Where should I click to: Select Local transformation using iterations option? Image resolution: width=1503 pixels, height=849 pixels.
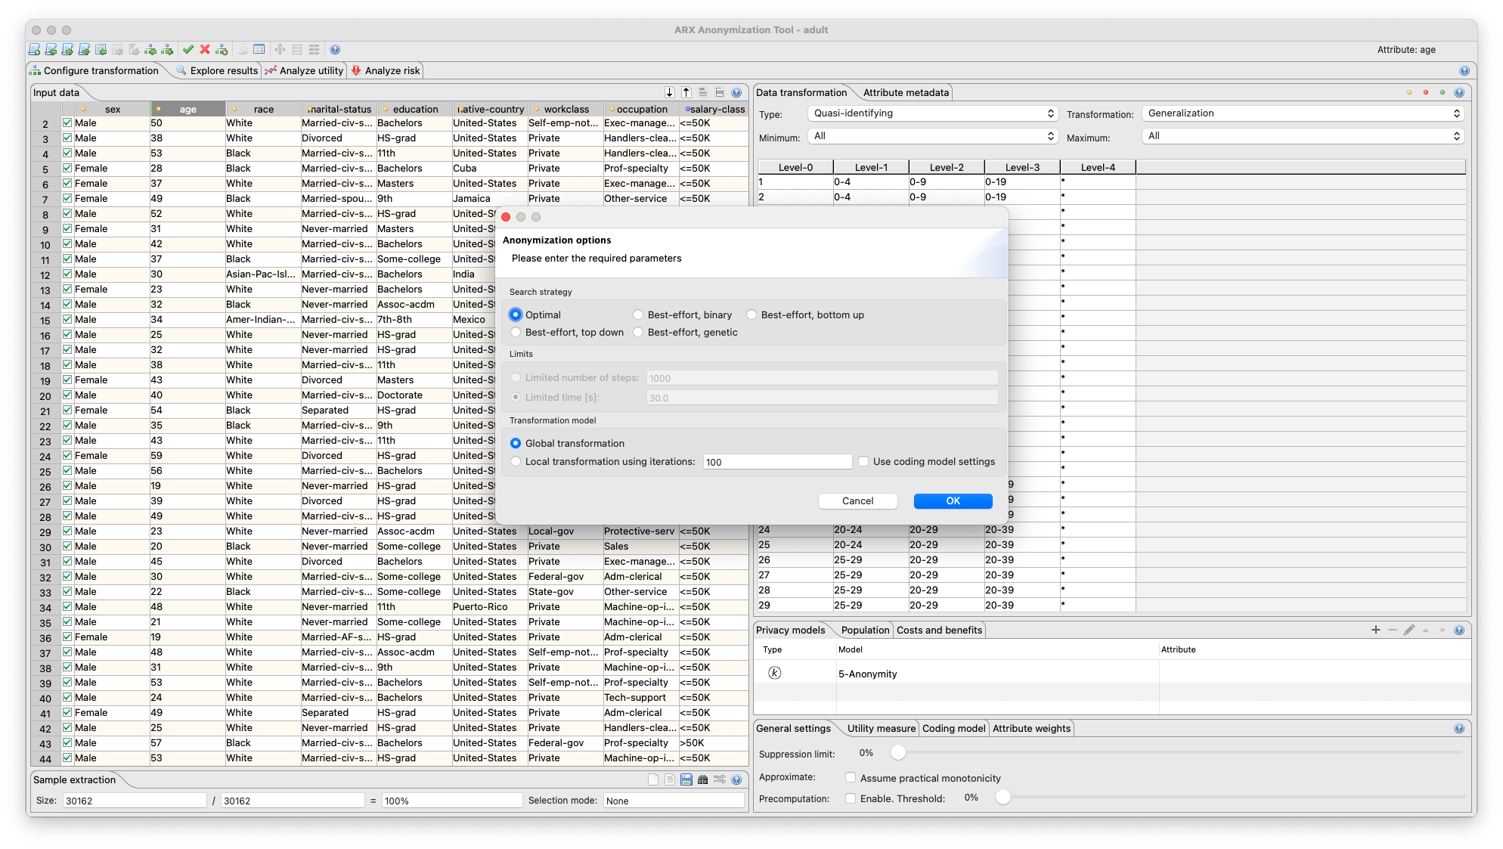(516, 462)
